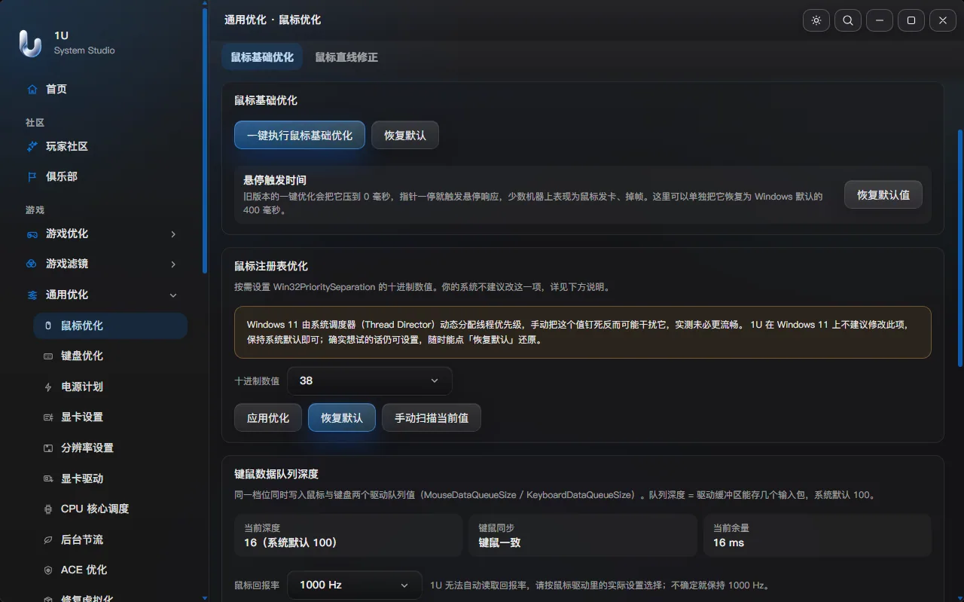
Task: Click the chip icon beside CPU 核心调度
Action: point(48,509)
